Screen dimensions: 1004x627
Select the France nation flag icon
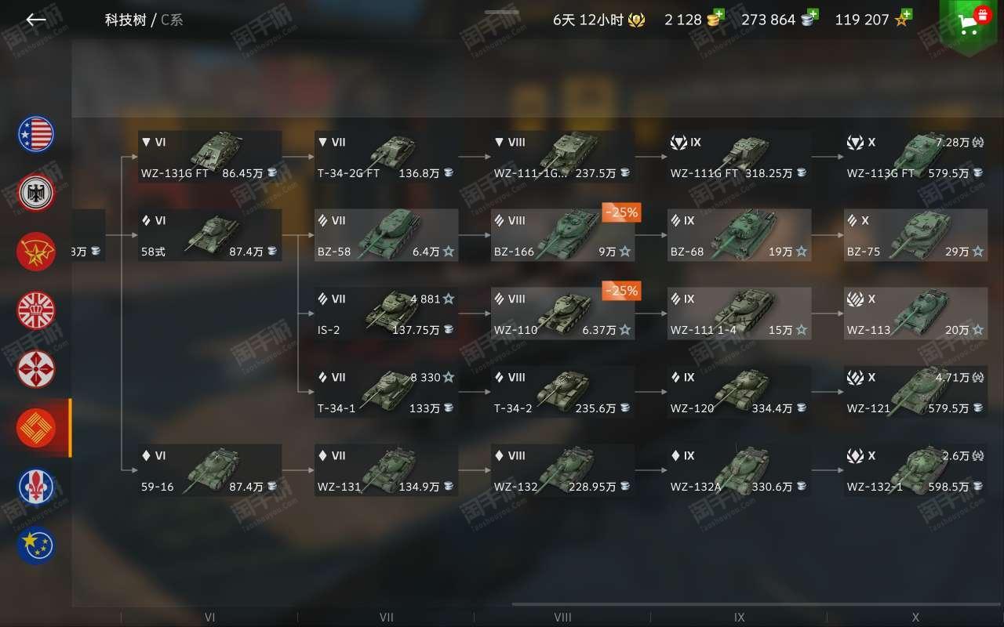click(36, 487)
